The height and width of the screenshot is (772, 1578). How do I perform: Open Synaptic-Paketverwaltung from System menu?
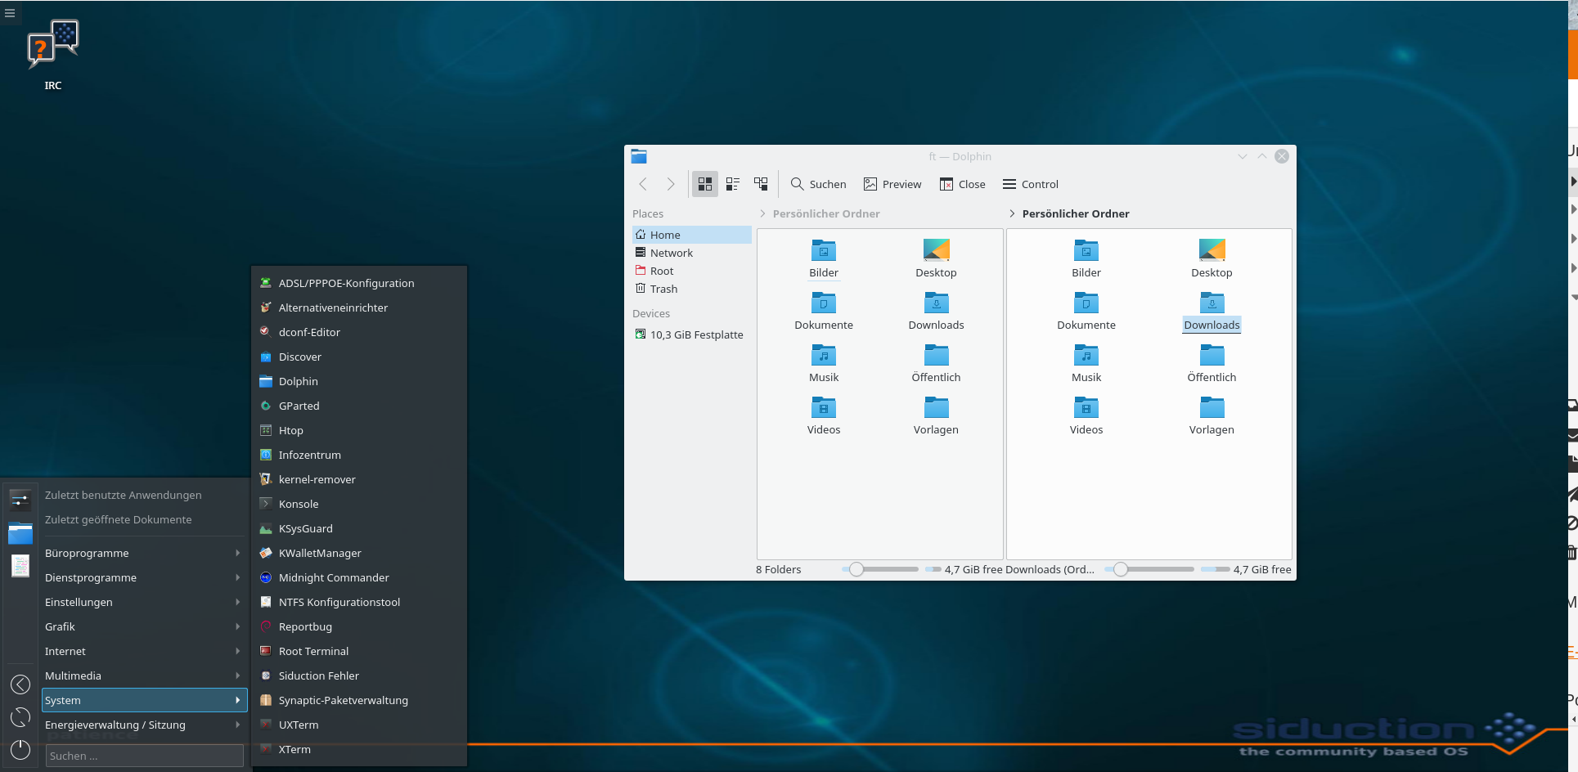click(359, 700)
